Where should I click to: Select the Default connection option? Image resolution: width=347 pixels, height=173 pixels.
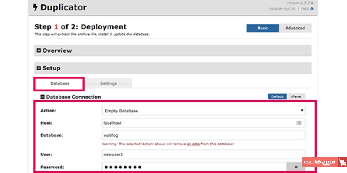coord(278,97)
